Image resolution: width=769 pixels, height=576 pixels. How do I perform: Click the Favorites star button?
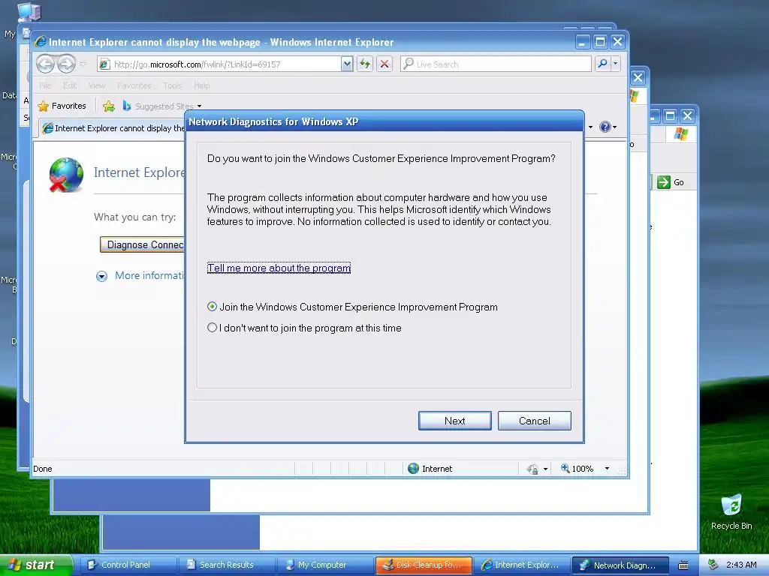tap(62, 106)
